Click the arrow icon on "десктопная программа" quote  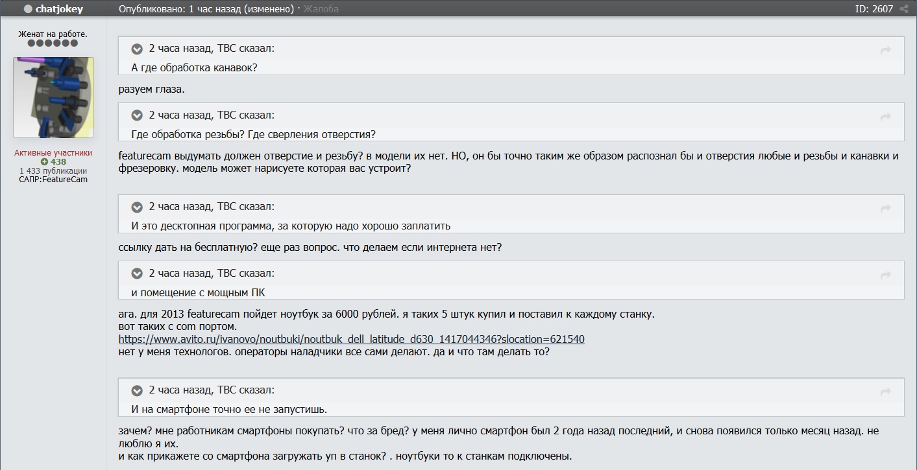pos(885,209)
